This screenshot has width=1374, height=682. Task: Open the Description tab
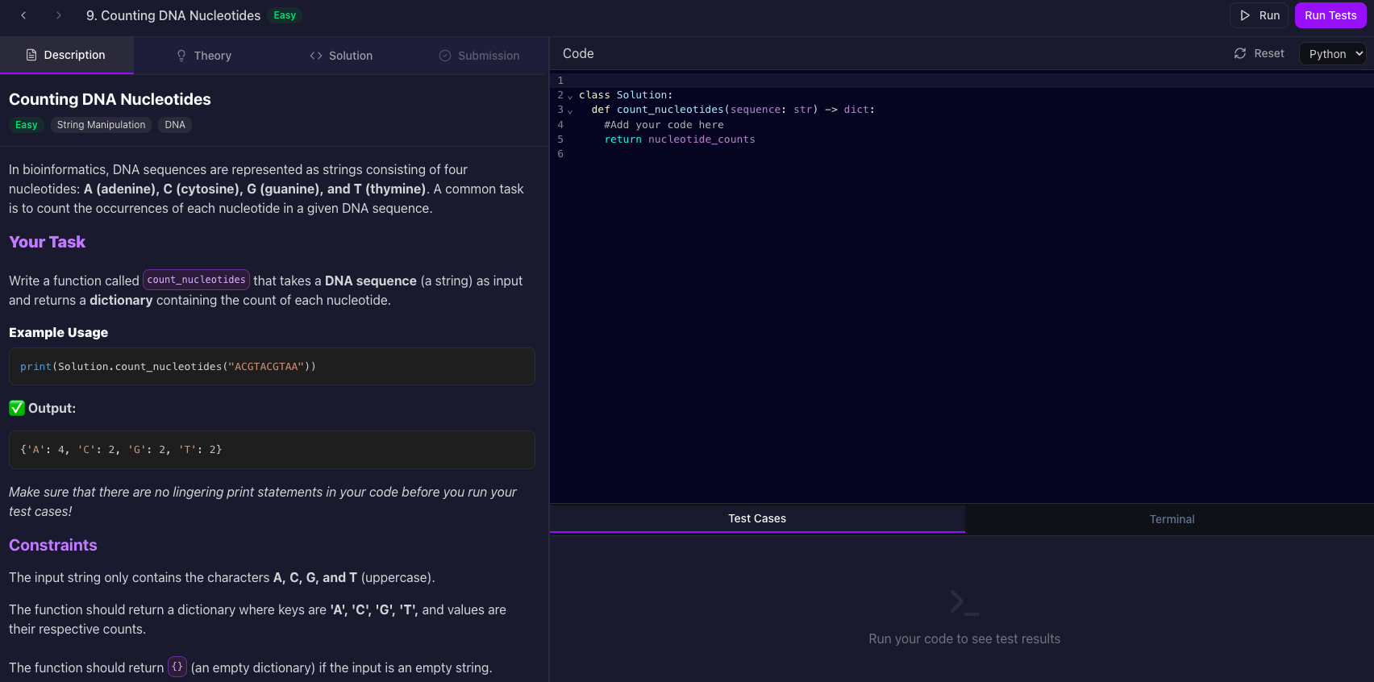point(67,55)
